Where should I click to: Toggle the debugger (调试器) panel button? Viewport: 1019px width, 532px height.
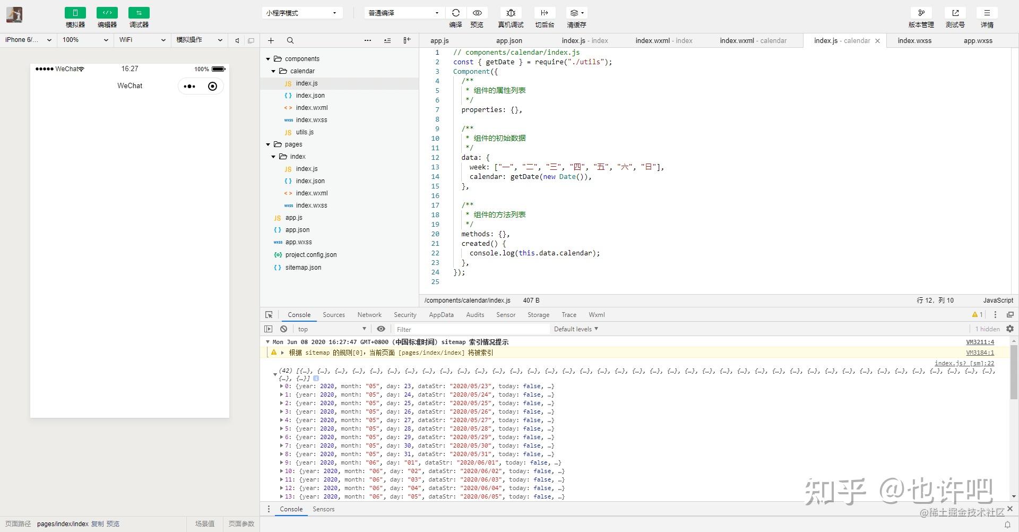(139, 13)
